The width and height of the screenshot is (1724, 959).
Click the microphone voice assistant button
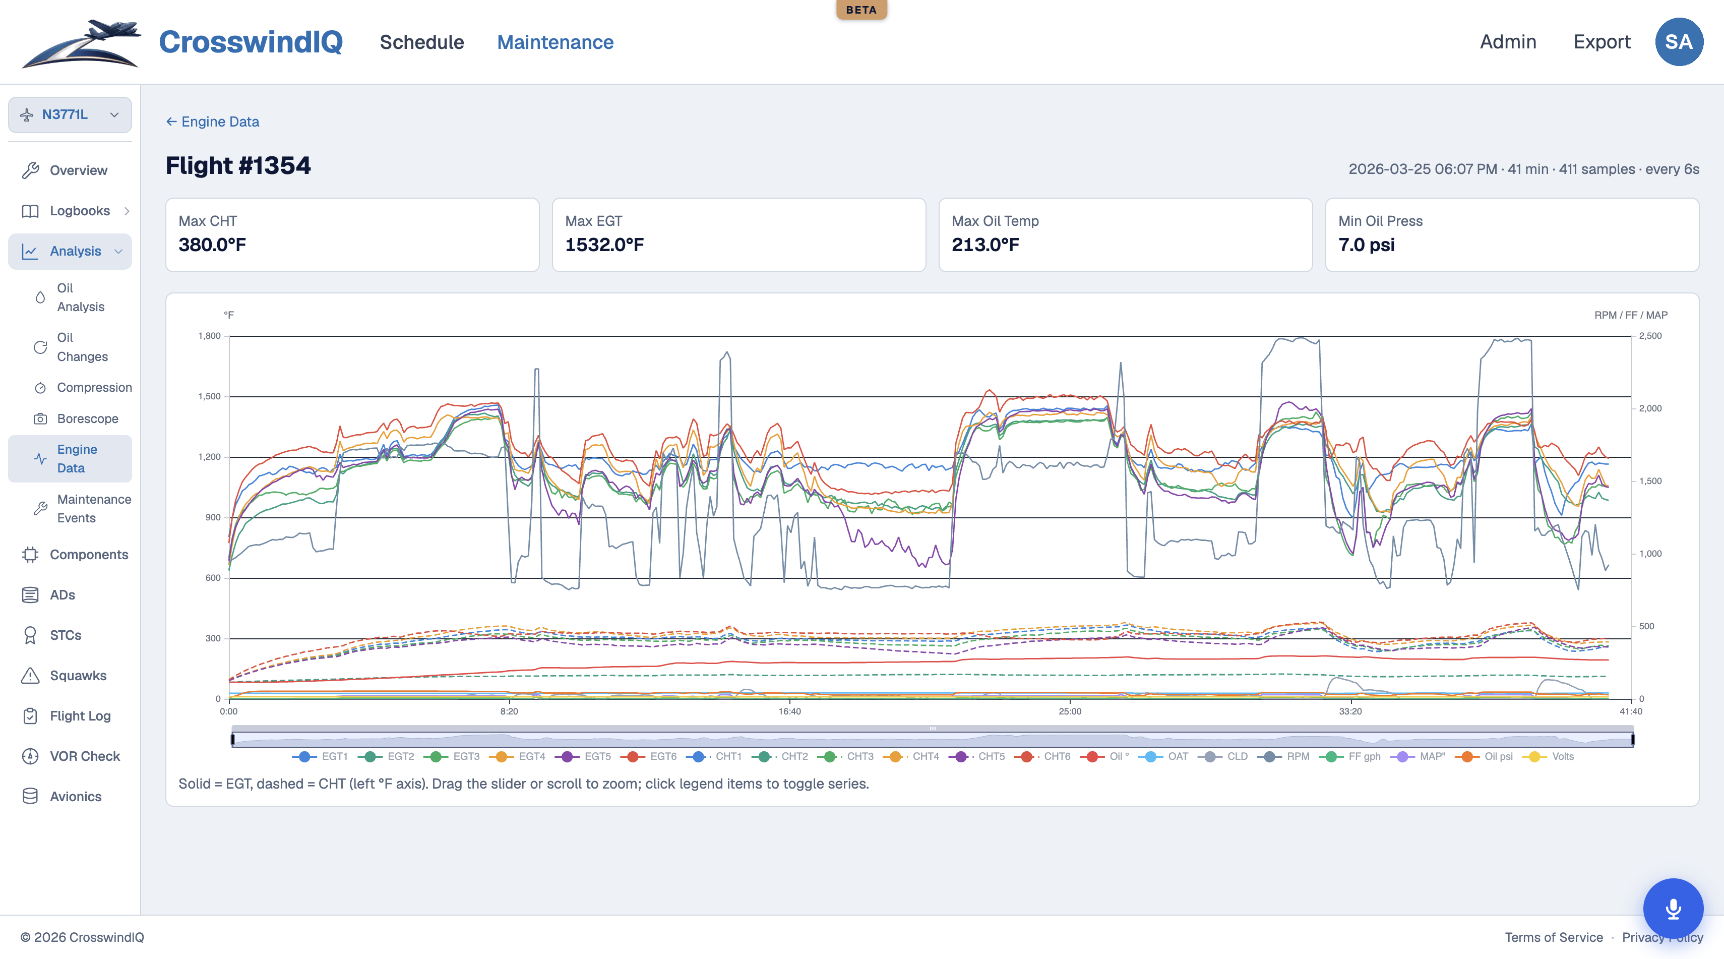coord(1673,908)
